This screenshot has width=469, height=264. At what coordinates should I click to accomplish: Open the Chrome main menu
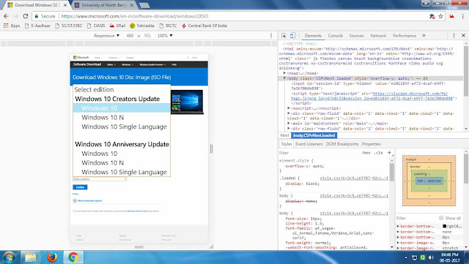point(463,16)
